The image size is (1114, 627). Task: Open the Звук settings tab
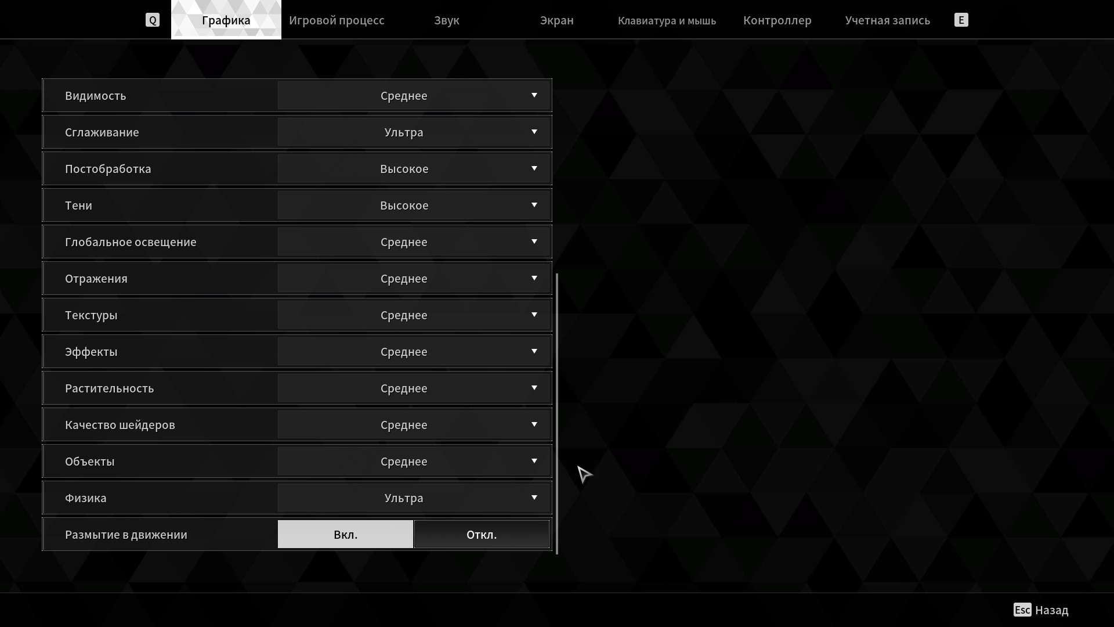(447, 20)
